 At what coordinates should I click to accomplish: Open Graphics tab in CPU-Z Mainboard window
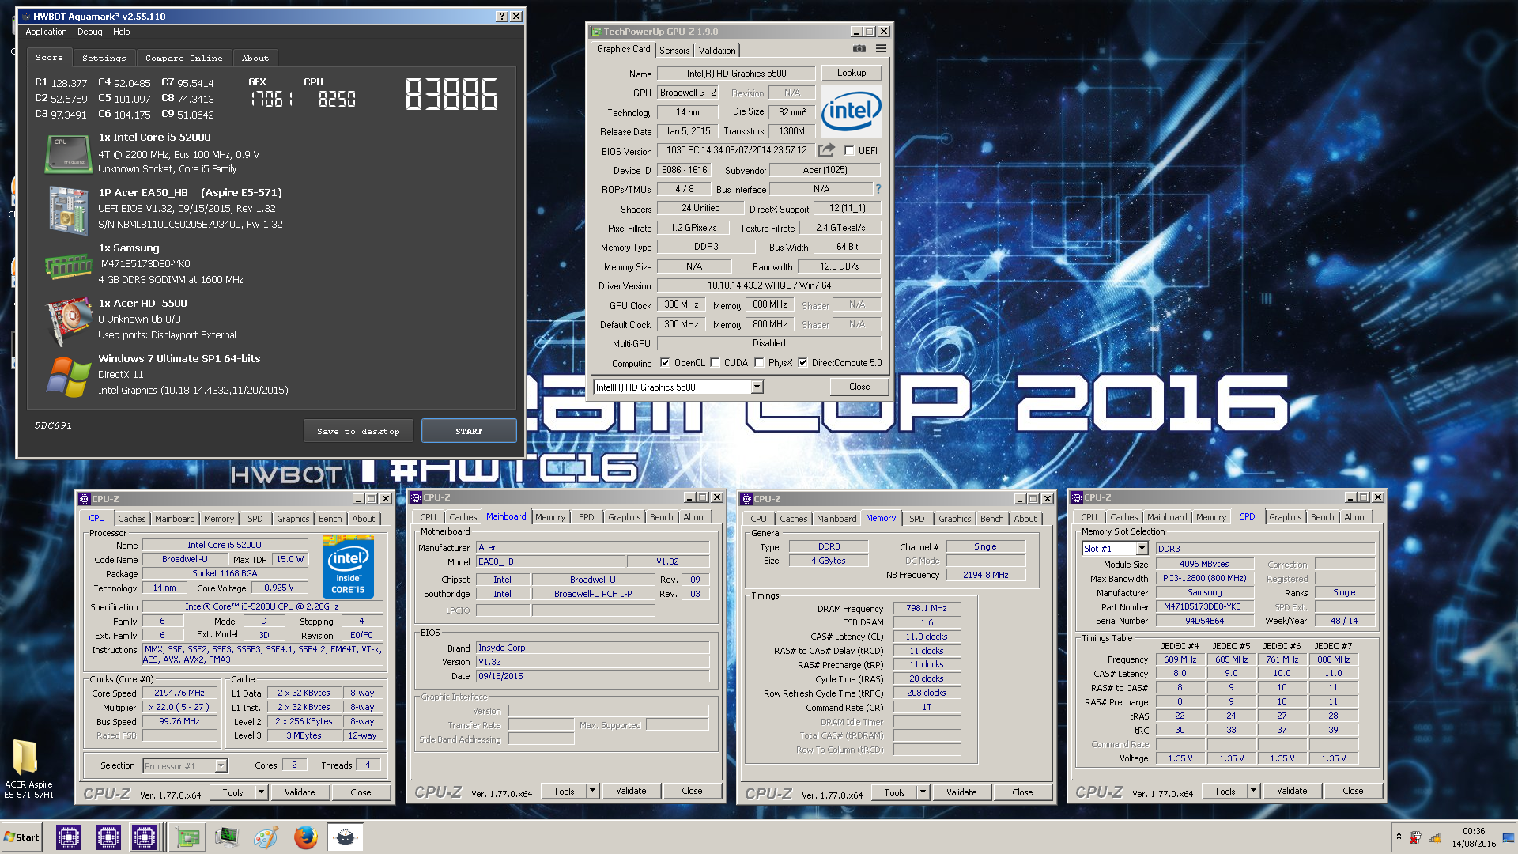(x=624, y=517)
